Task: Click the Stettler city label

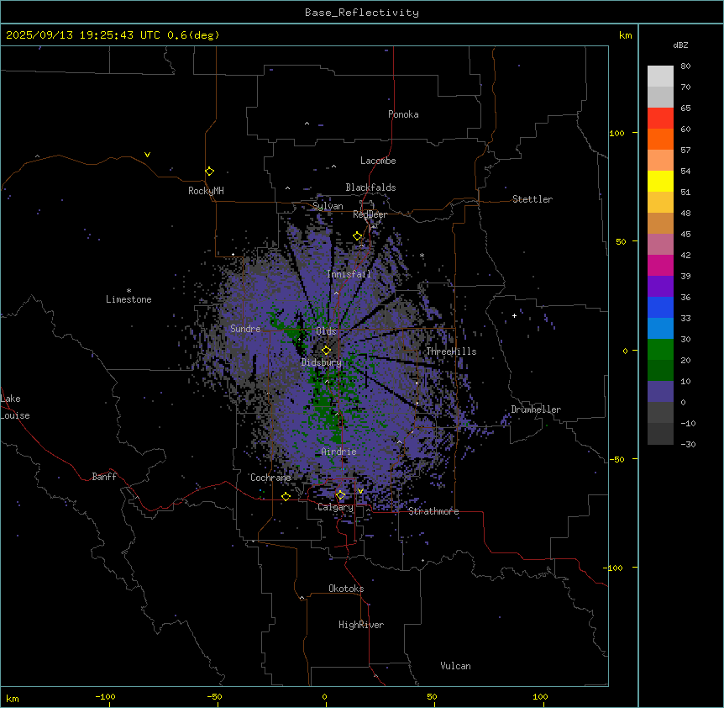Action: coord(533,199)
